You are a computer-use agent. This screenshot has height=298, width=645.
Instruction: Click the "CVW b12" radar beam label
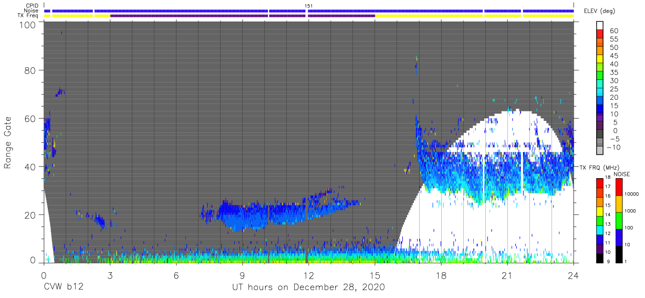tap(63, 287)
